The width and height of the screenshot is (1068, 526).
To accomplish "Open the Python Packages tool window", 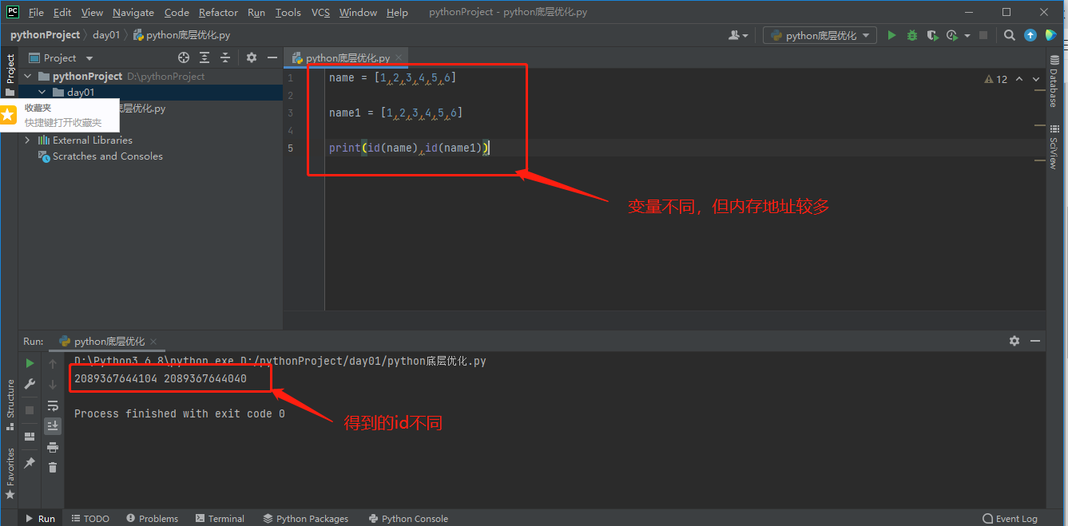I will [x=306, y=518].
